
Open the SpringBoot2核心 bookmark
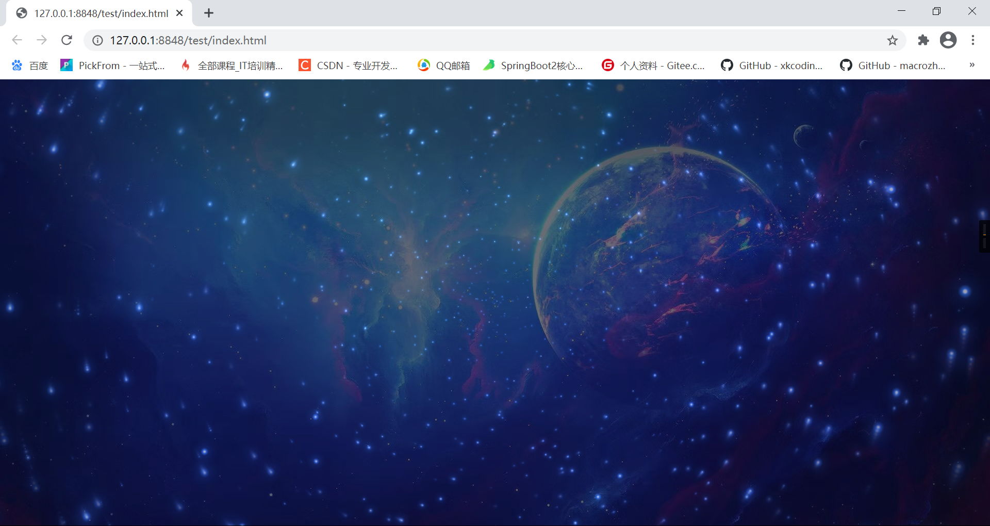point(533,65)
